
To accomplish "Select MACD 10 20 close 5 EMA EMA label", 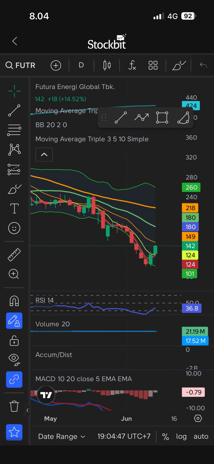I will click(84, 379).
